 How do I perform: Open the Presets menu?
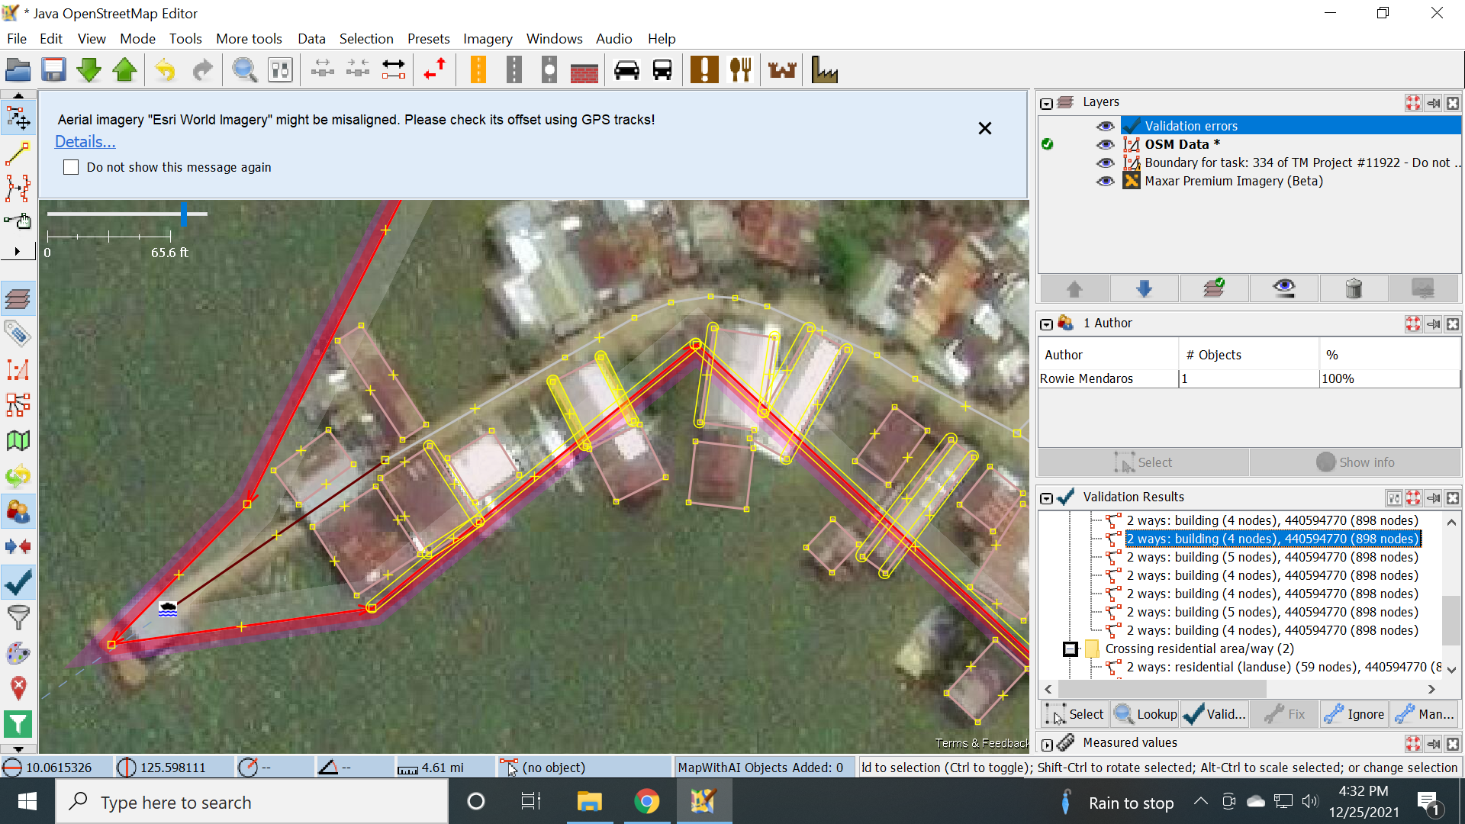428,38
